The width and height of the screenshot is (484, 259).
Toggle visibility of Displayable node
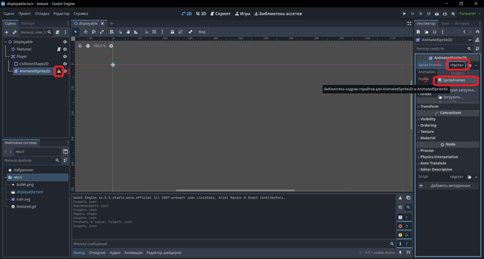tap(65, 42)
